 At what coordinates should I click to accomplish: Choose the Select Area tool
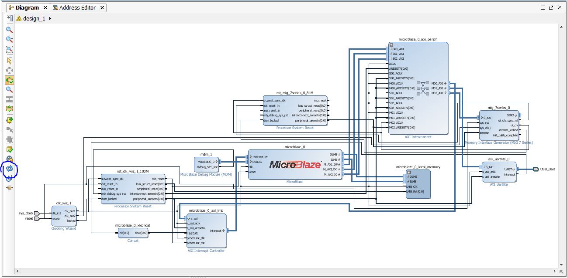(x=9, y=60)
